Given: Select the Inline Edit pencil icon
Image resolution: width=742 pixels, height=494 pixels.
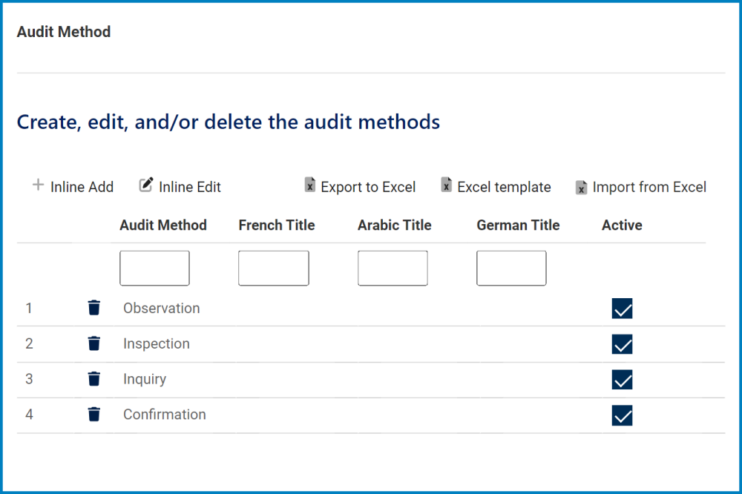Looking at the screenshot, I should [x=145, y=185].
